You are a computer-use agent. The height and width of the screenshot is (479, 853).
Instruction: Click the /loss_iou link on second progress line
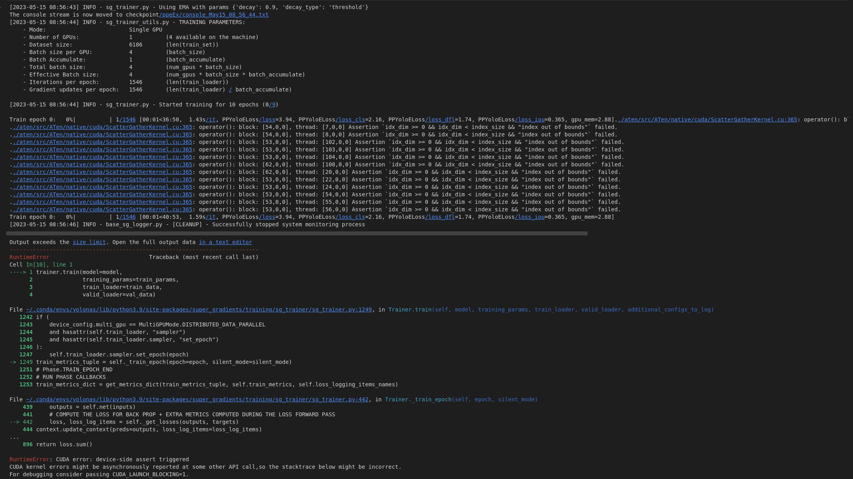click(530, 217)
